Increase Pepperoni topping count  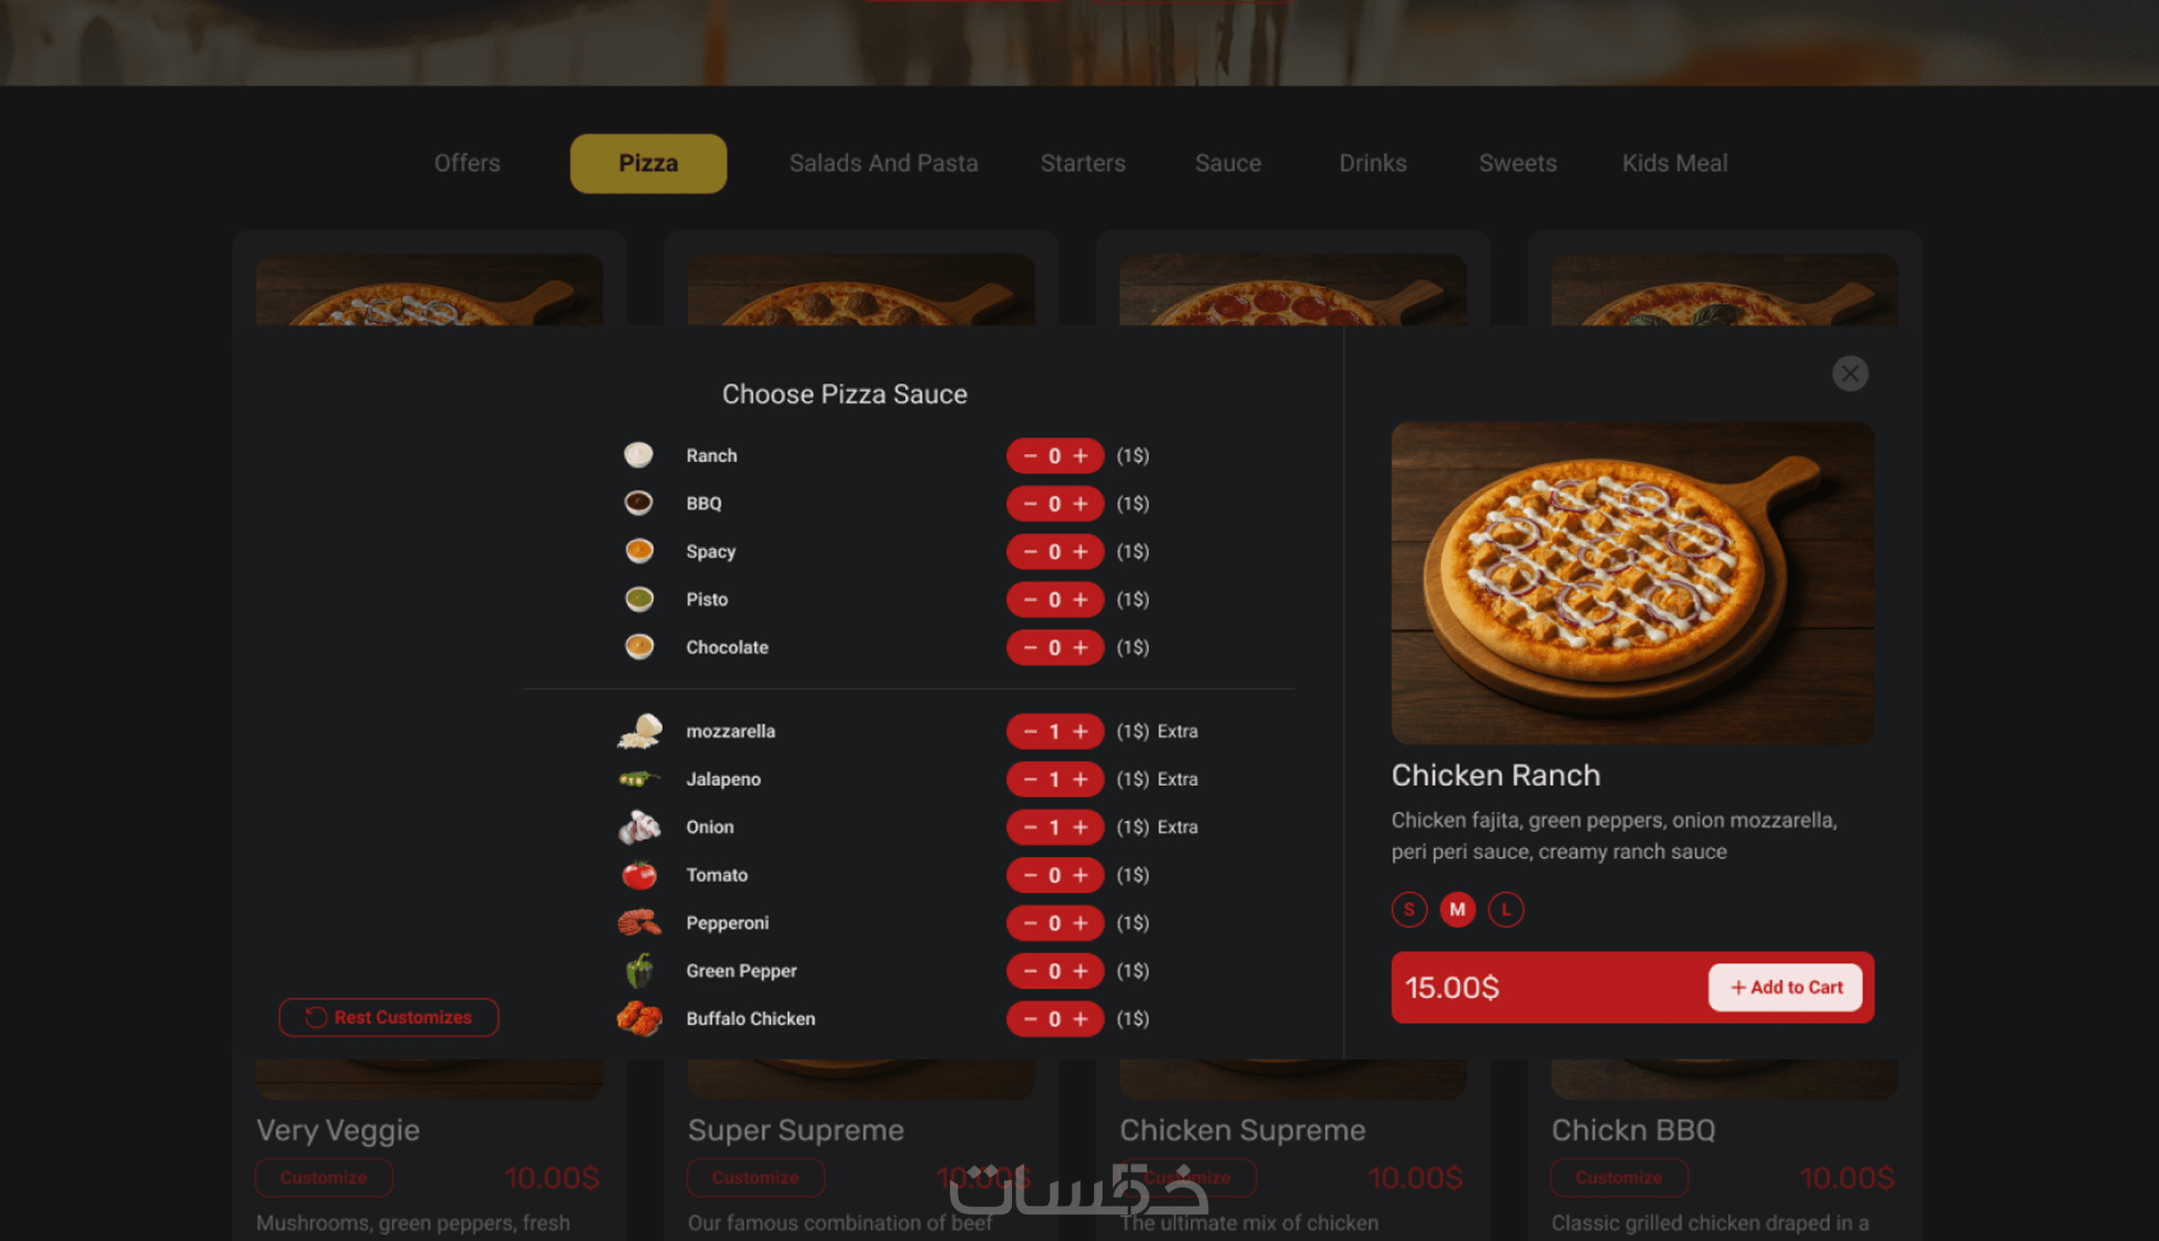click(x=1080, y=923)
